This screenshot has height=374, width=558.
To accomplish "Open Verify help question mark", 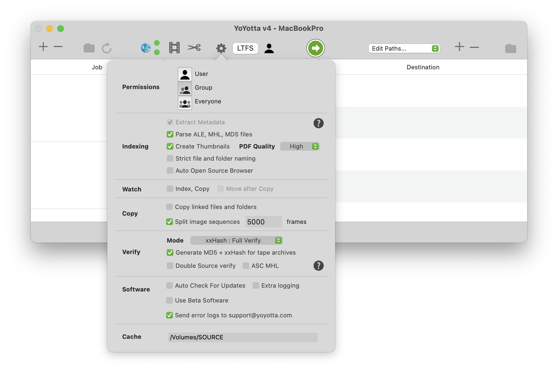I will [x=319, y=266].
